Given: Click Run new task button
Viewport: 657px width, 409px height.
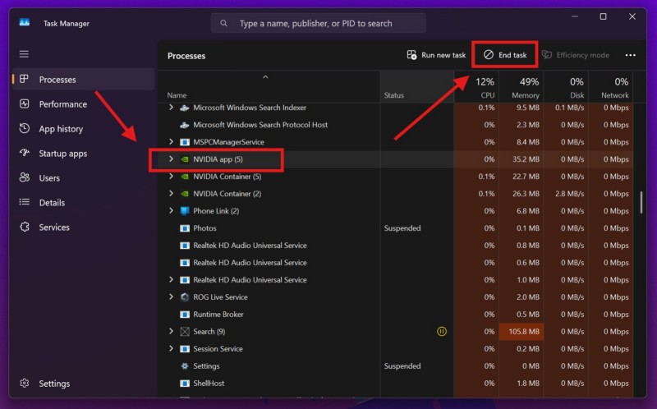Looking at the screenshot, I should (436, 55).
